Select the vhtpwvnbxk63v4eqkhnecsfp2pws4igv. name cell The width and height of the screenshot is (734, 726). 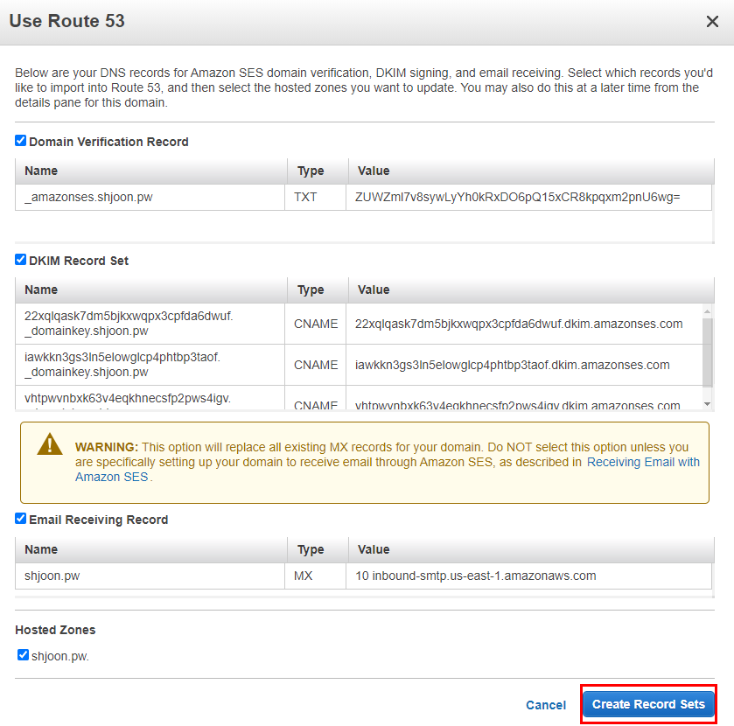(x=150, y=398)
